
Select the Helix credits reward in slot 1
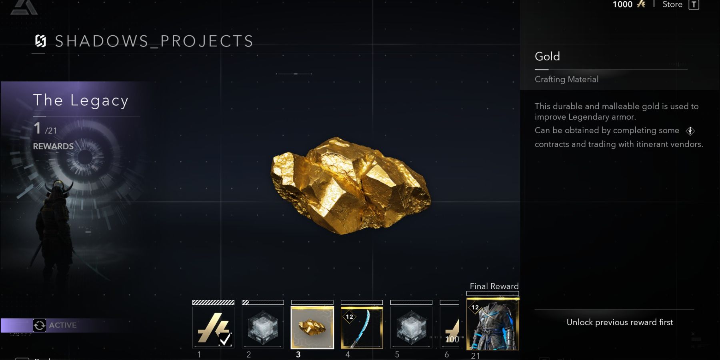click(x=213, y=327)
